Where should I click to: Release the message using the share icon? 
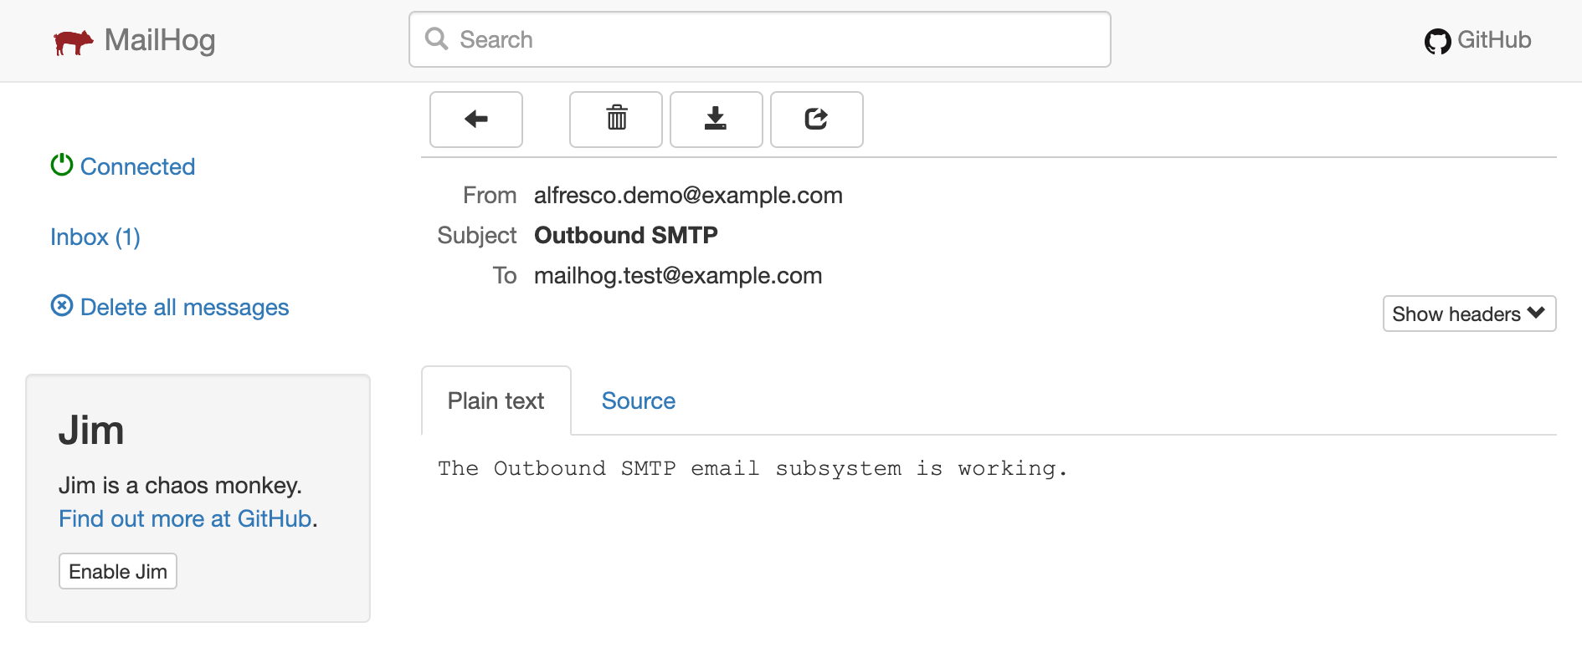[x=816, y=120]
